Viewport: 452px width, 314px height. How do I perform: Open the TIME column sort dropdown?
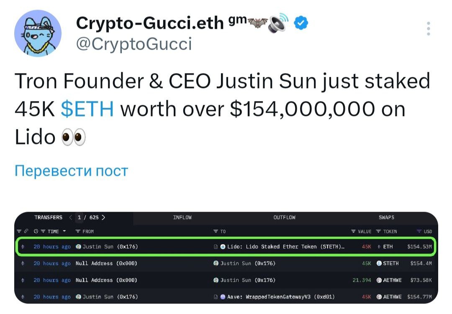(64, 231)
